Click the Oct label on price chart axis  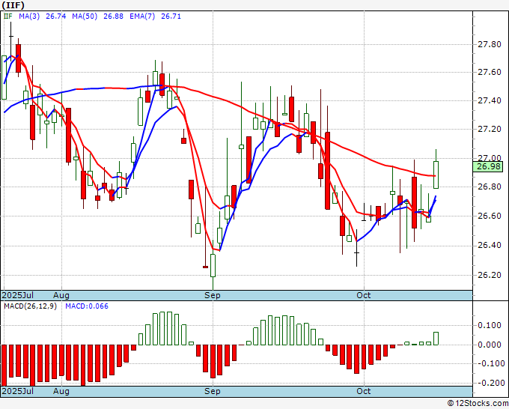(364, 295)
